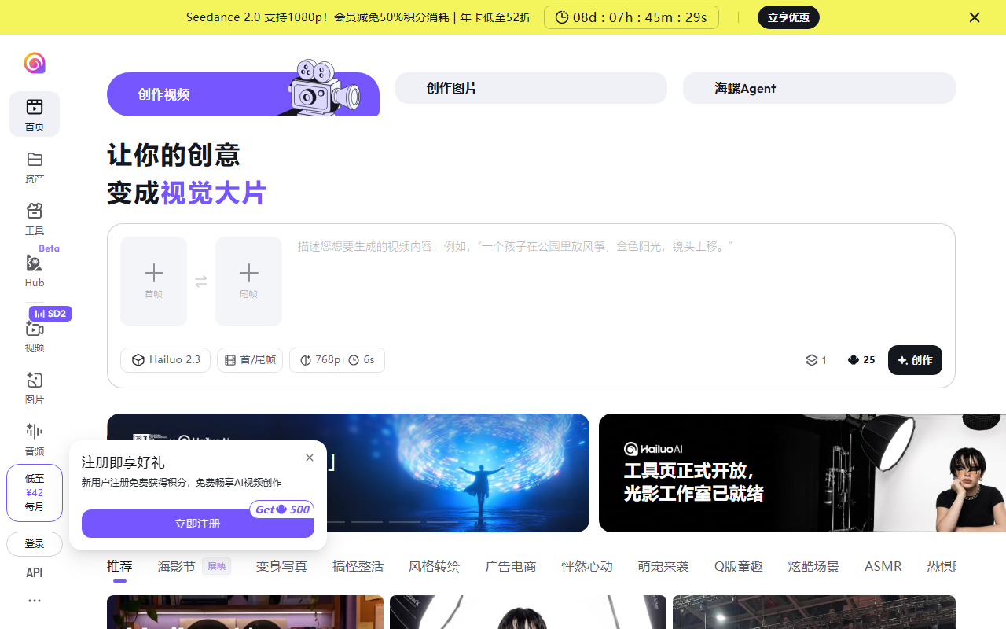Open the sidebar more options ellipsis
1006x629 pixels.
[35, 601]
